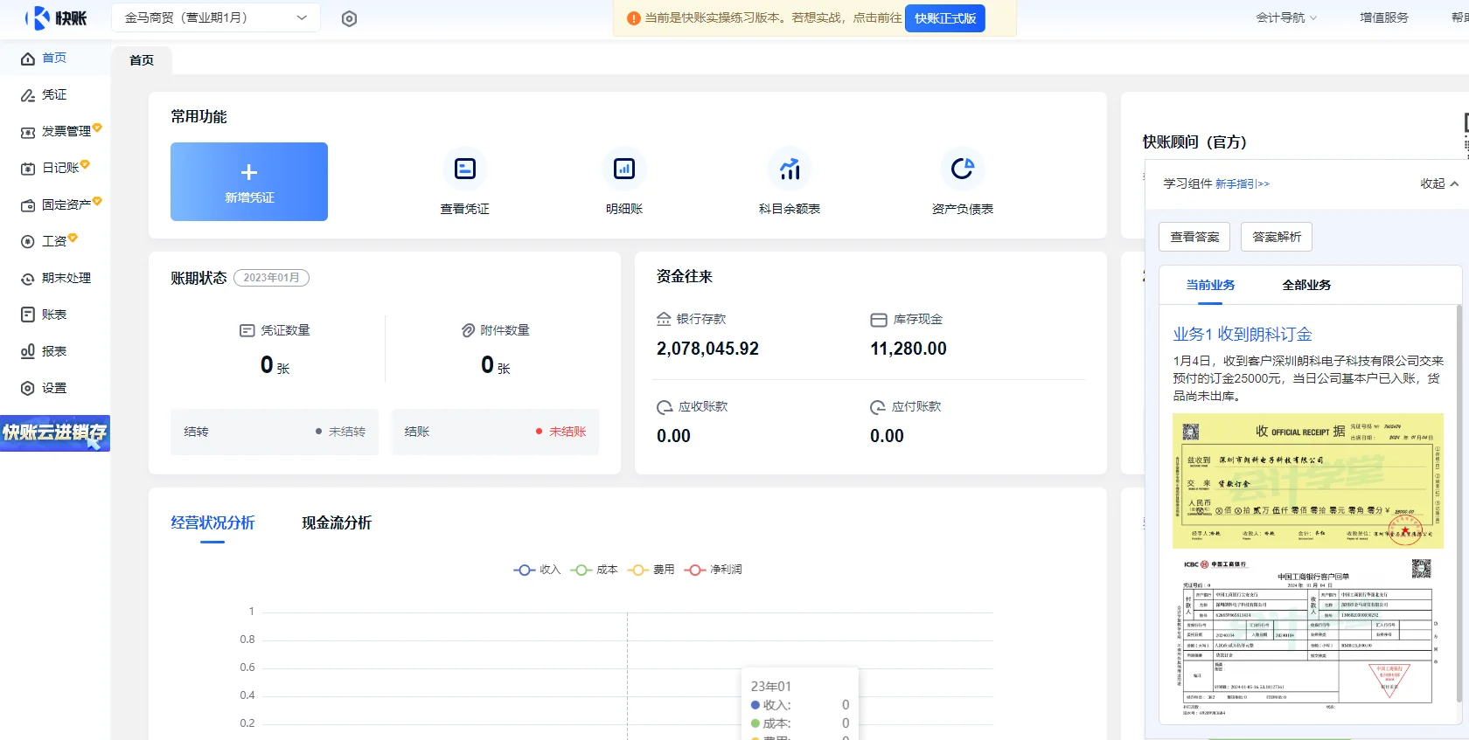Click the 库存现金 cash on hand icon
This screenshot has height=740, width=1469.
coord(879,320)
